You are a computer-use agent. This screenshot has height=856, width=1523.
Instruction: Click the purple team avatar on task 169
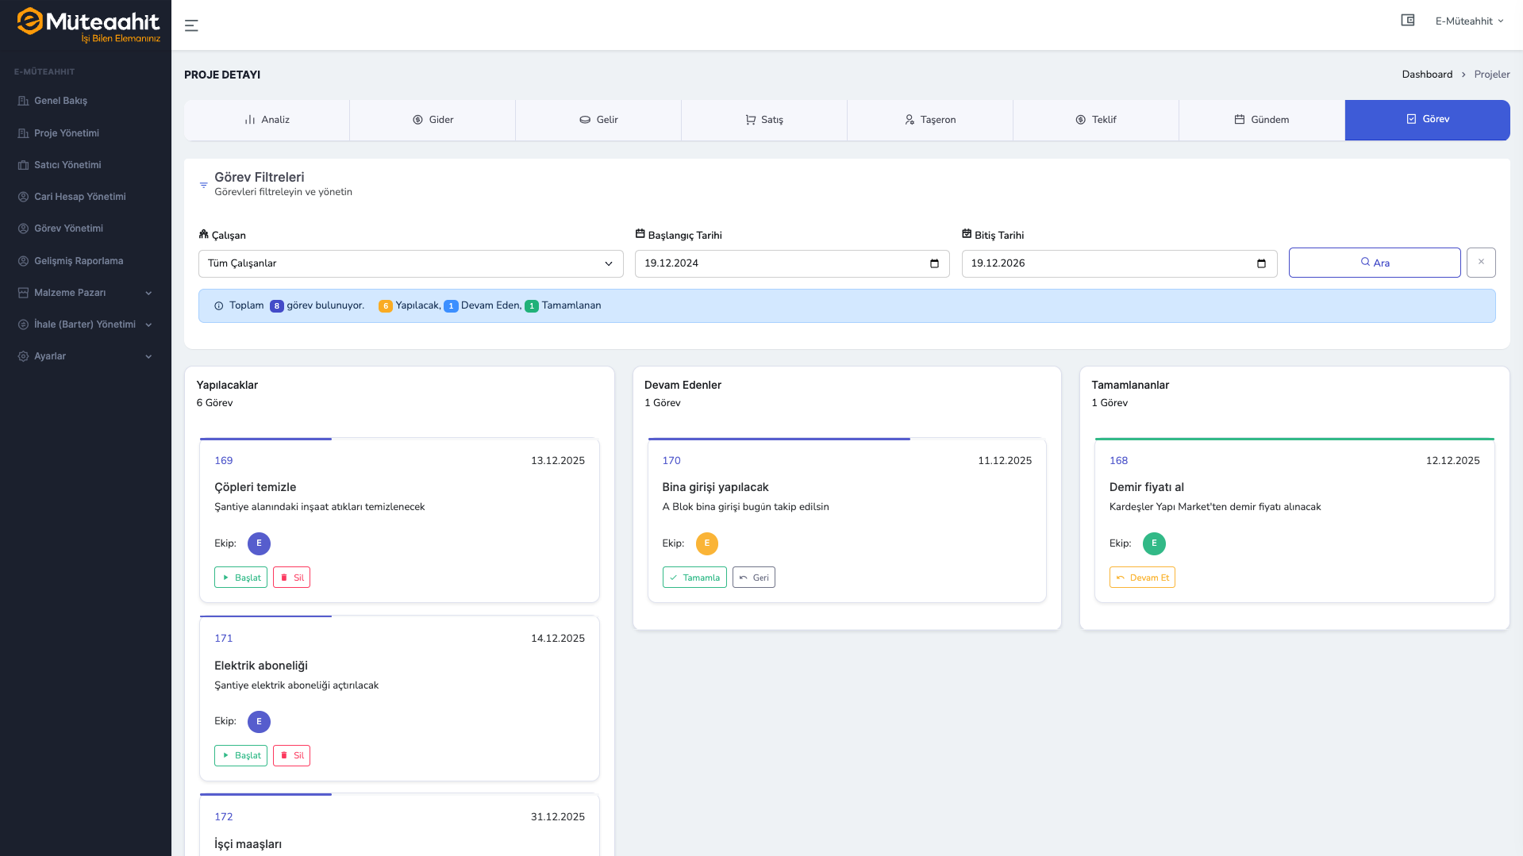[x=259, y=543]
